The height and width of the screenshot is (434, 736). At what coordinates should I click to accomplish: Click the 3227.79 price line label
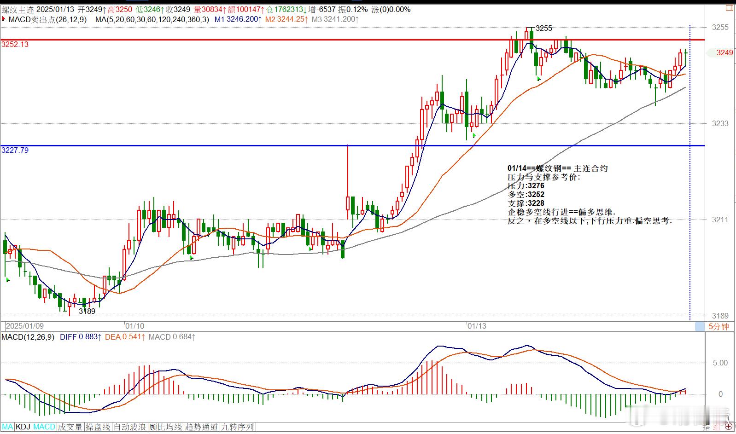click(15, 150)
